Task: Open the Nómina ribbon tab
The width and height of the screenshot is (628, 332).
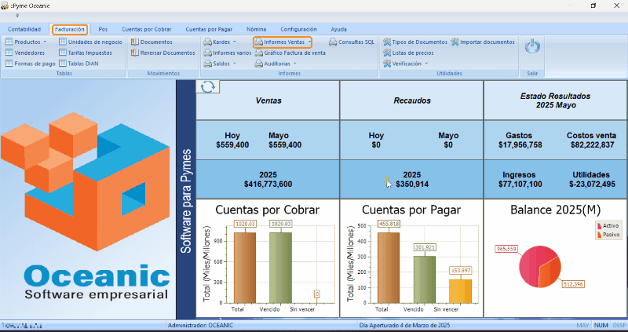Action: pyautogui.click(x=256, y=29)
